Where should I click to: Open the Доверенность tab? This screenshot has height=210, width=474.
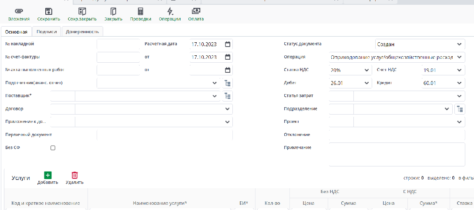tap(82, 31)
